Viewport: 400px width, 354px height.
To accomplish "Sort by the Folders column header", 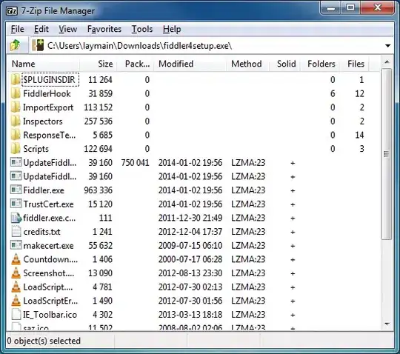I will click(x=320, y=64).
